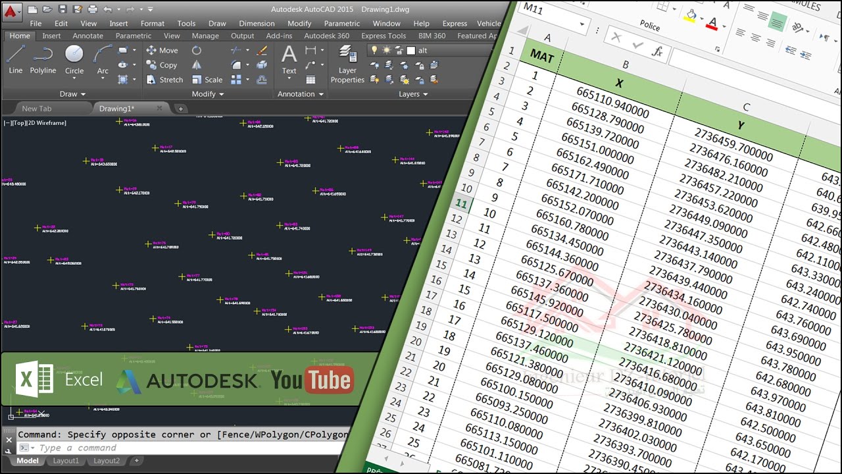
Task: Select the Erase tool icon
Action: pyautogui.click(x=262, y=50)
